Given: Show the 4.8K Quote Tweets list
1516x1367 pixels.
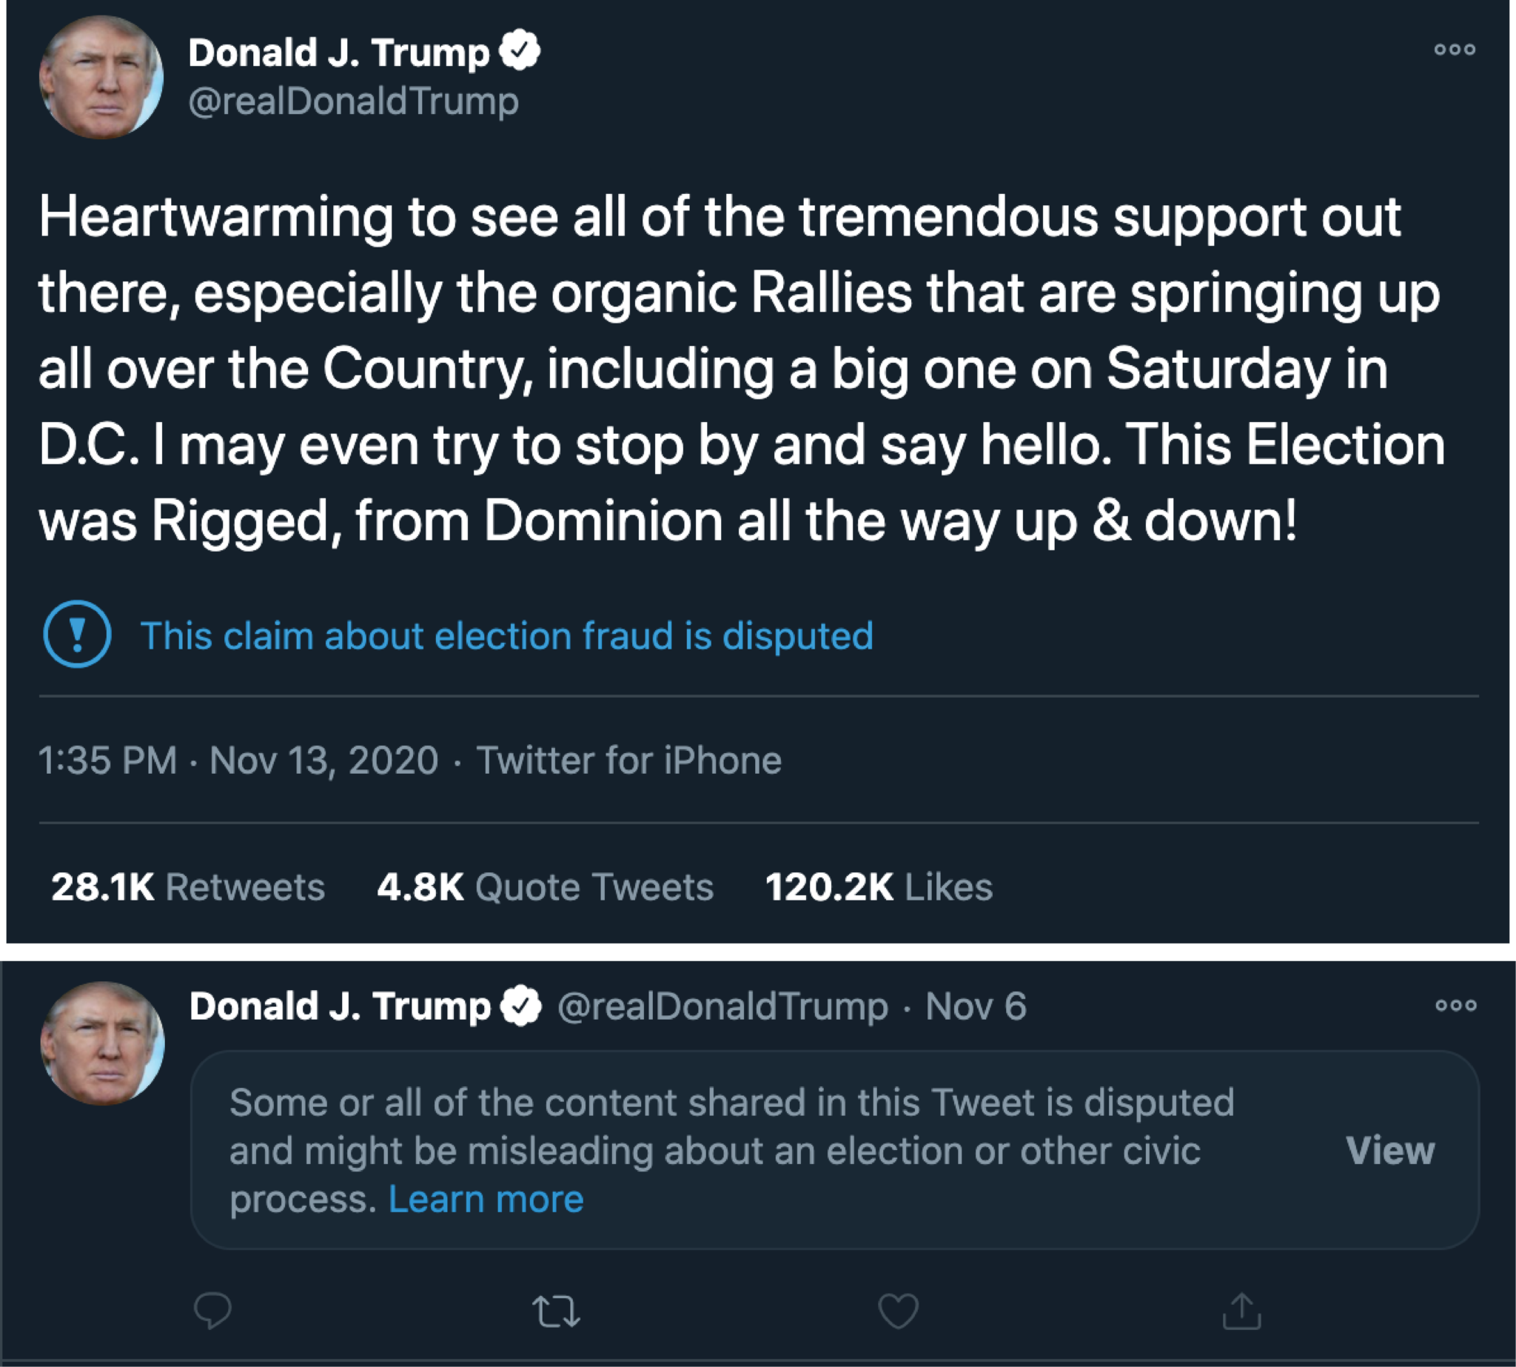Looking at the screenshot, I should click(545, 886).
